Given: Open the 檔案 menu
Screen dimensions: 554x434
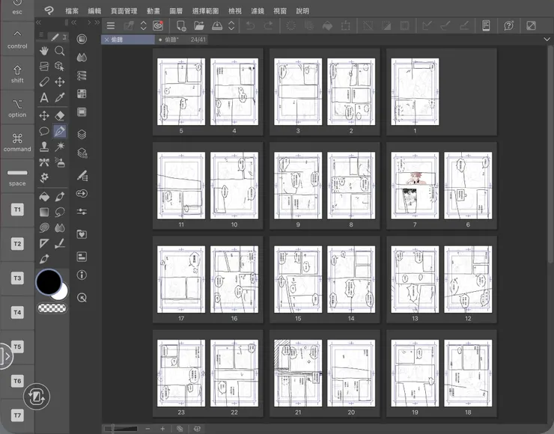Looking at the screenshot, I should [72, 10].
